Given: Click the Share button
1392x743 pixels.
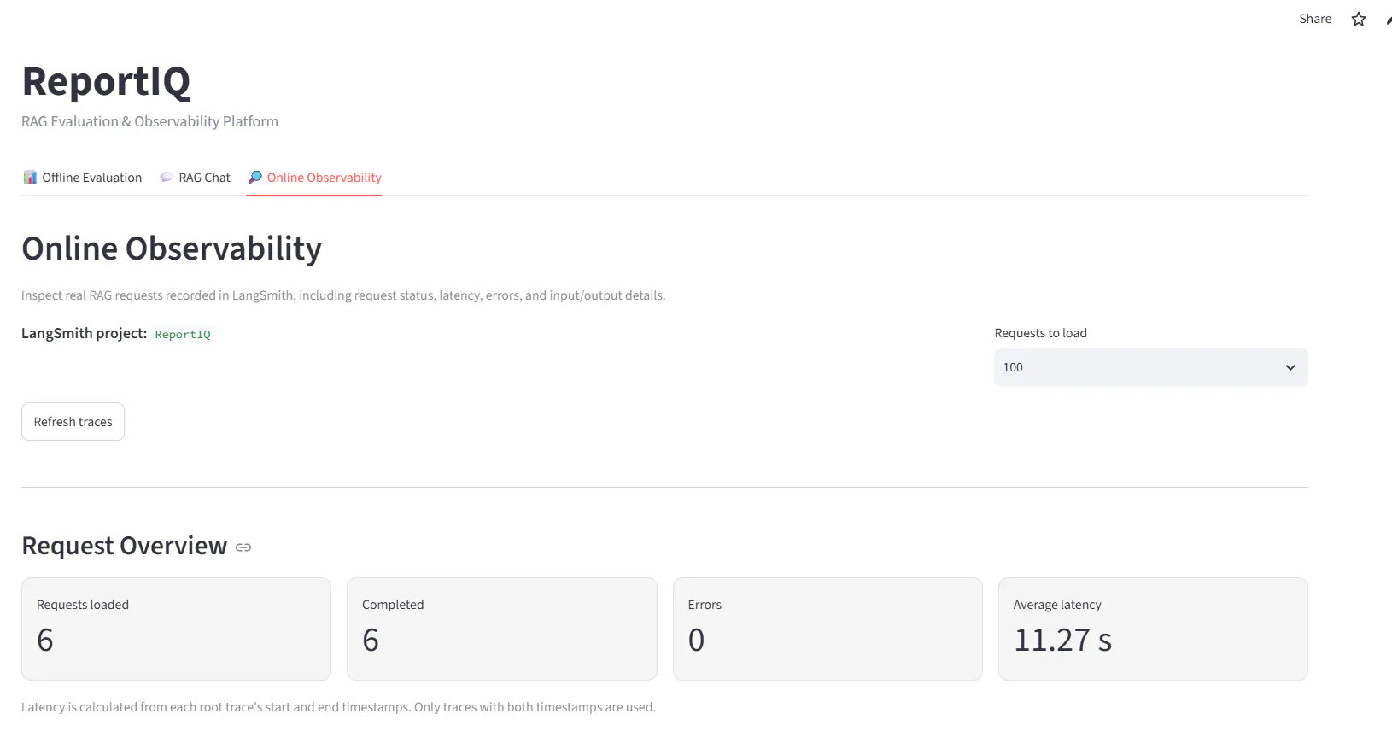Looking at the screenshot, I should pos(1315,19).
